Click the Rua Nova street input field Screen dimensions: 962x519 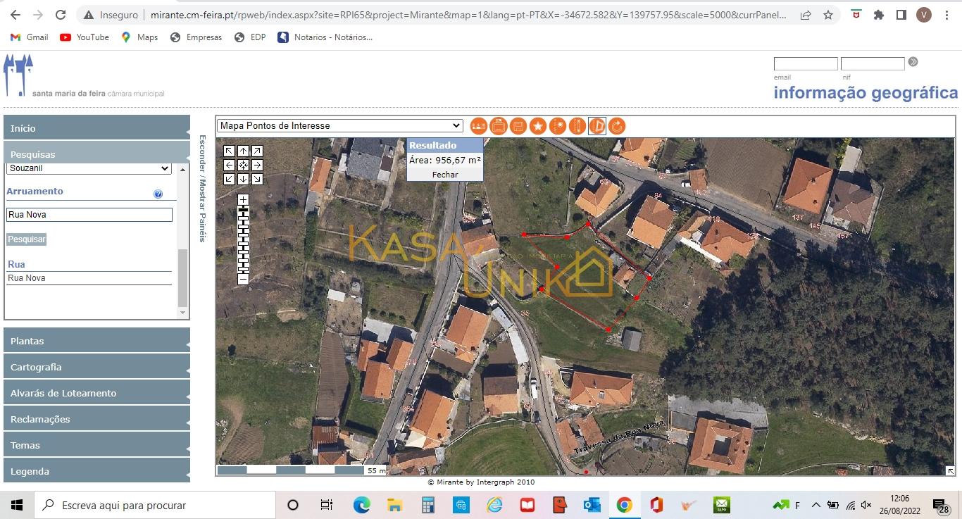89,215
